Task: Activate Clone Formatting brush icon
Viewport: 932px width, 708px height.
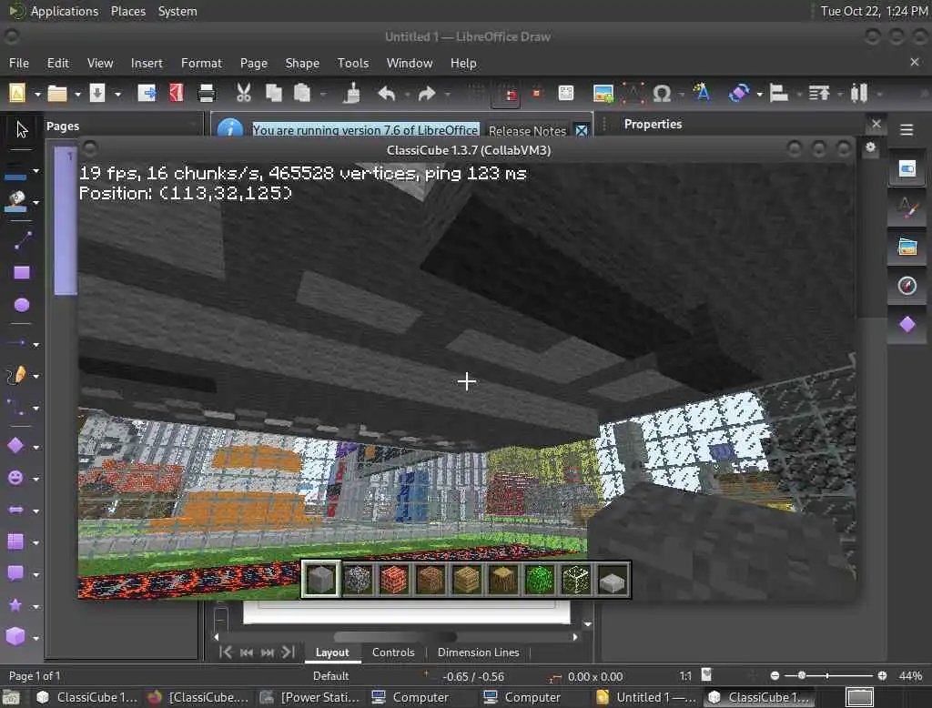Action: tap(352, 94)
